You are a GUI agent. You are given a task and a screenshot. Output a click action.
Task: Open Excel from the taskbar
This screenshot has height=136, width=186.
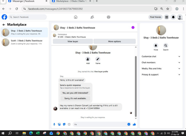point(38,133)
